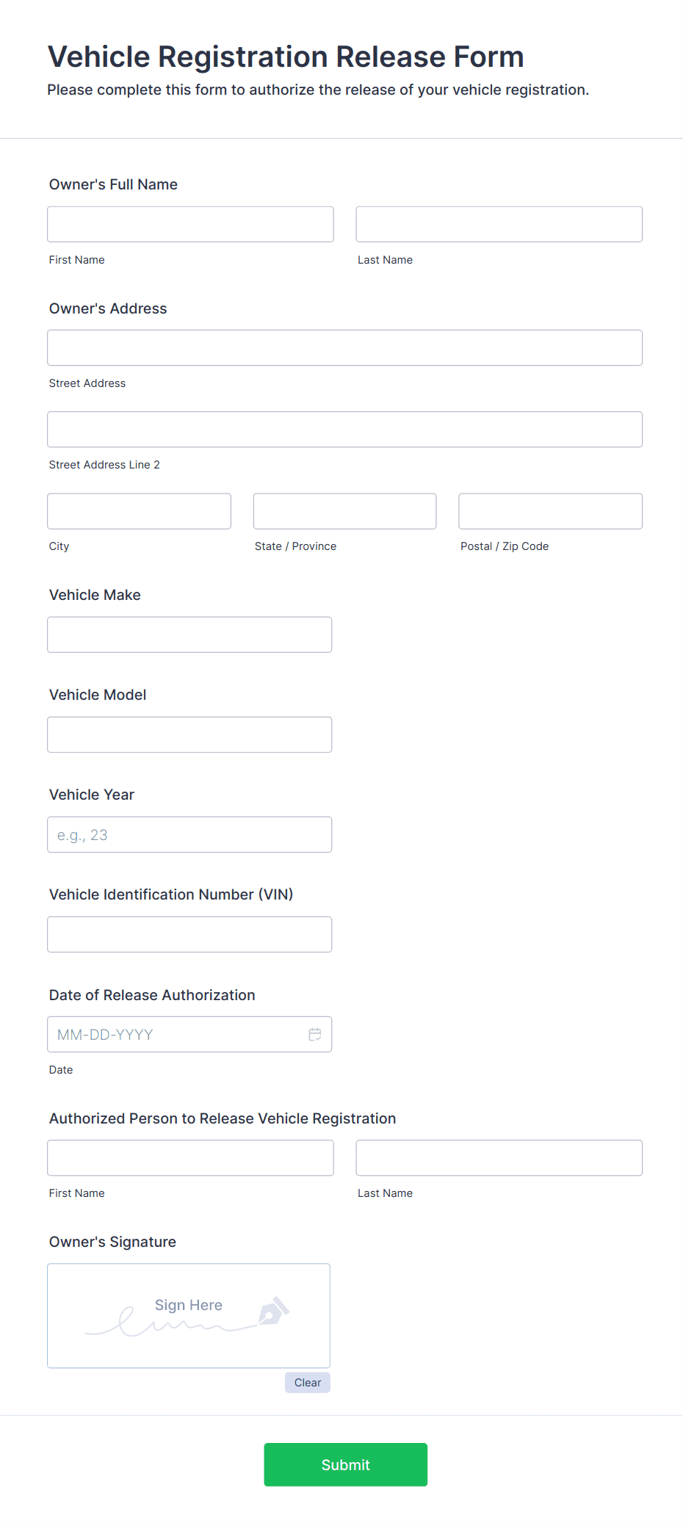683x1523 pixels.
Task: Click into the City field
Action: (139, 511)
